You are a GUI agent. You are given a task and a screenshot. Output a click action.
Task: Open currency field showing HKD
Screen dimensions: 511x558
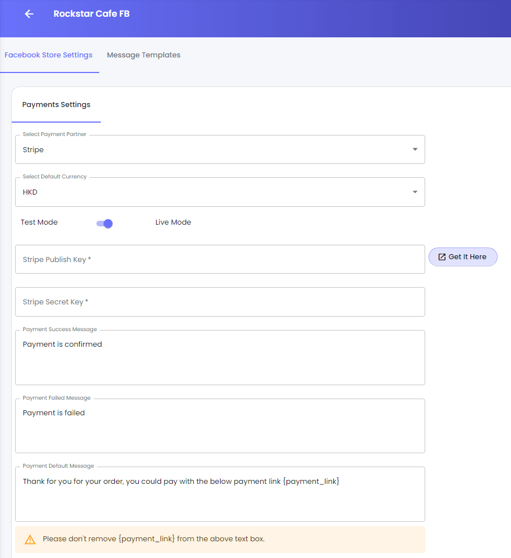(212, 192)
